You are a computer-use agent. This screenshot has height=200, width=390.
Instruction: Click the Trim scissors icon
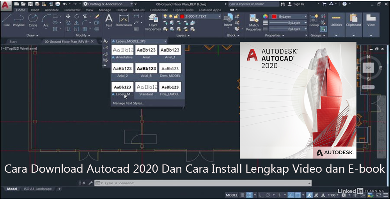pos(85,16)
